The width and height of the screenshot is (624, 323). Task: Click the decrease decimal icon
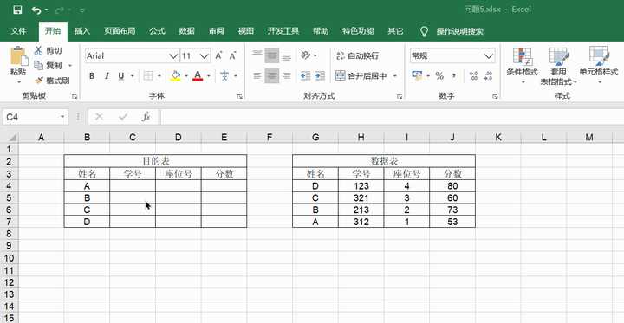(488, 75)
